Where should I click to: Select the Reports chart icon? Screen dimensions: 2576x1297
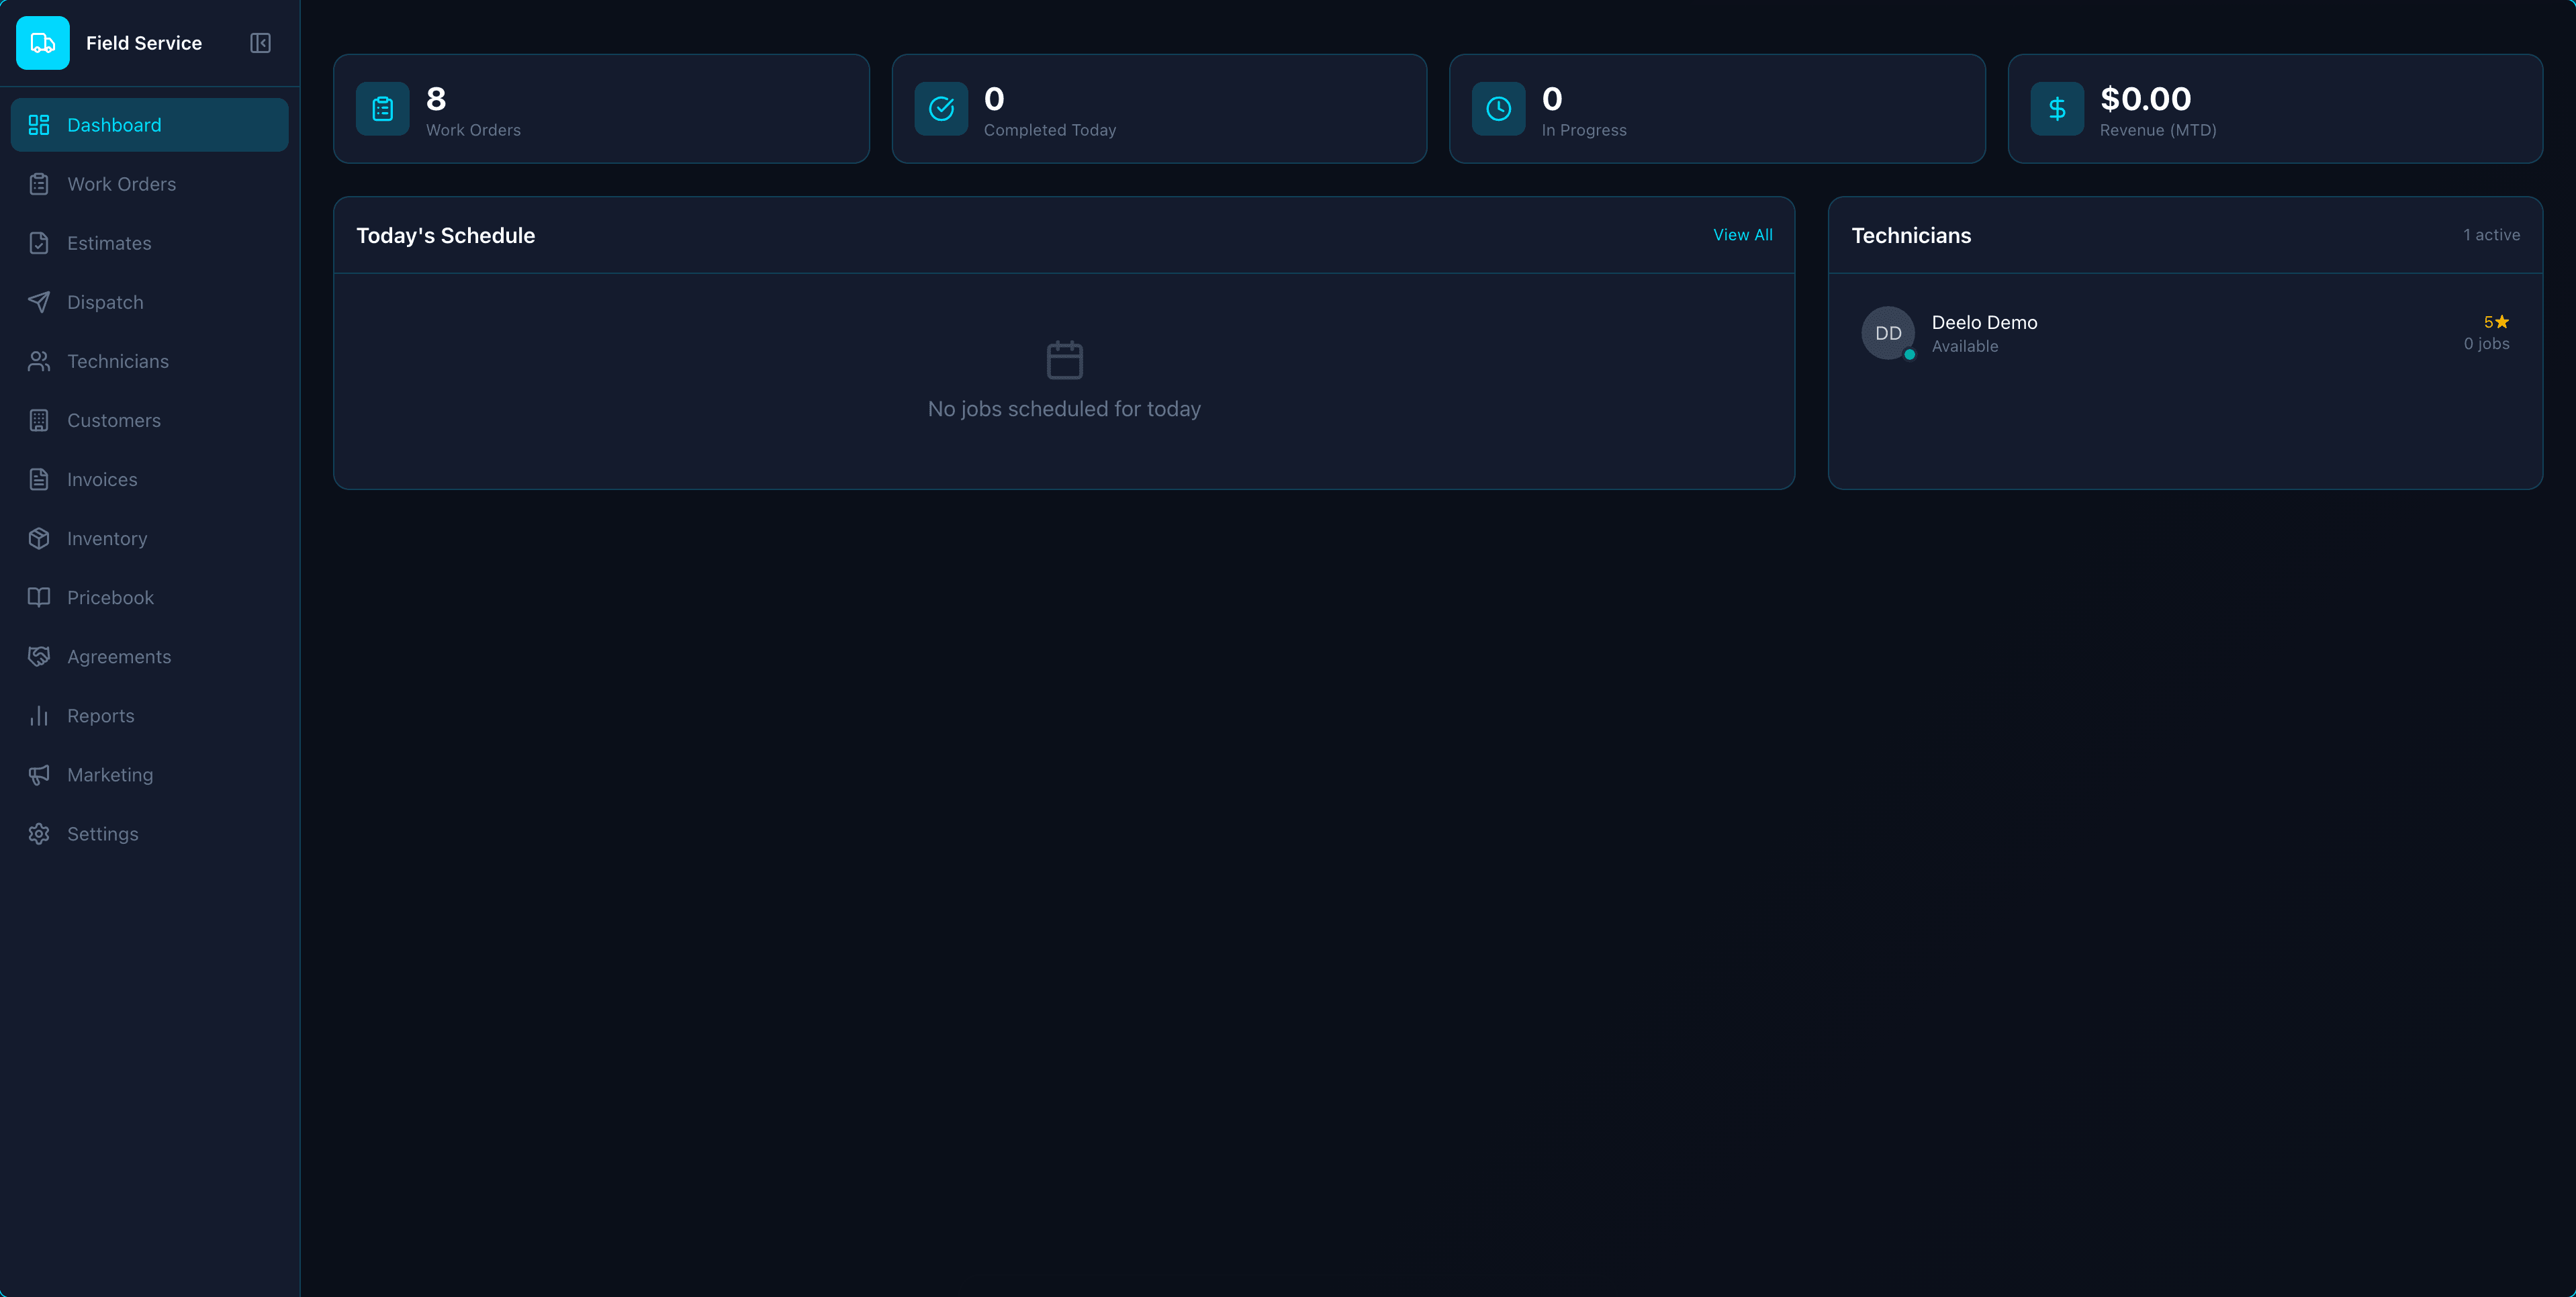pos(39,715)
